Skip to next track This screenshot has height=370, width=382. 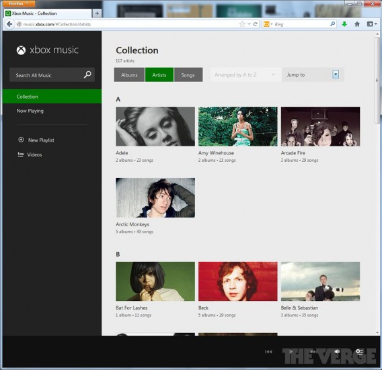(x=313, y=351)
